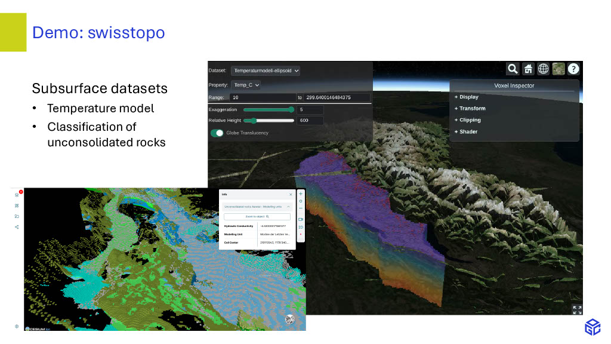611x344 pixels.
Task: Click the camera icon in map toolbar
Action: [x=301, y=219]
